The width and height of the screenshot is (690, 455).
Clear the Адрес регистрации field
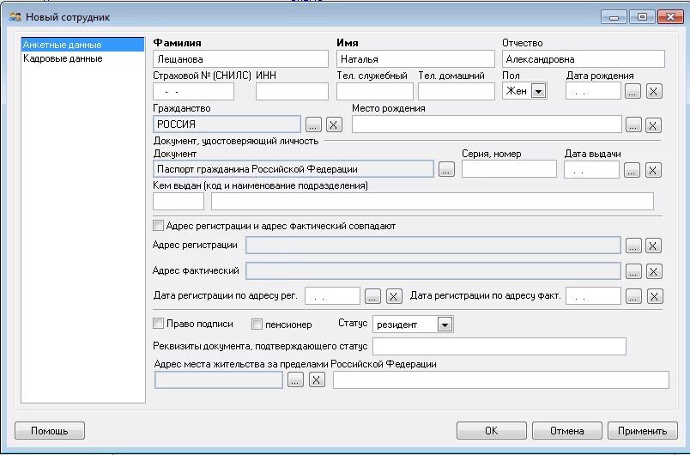(x=653, y=246)
